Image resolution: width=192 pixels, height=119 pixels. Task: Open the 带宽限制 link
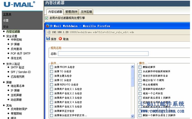point(16,114)
